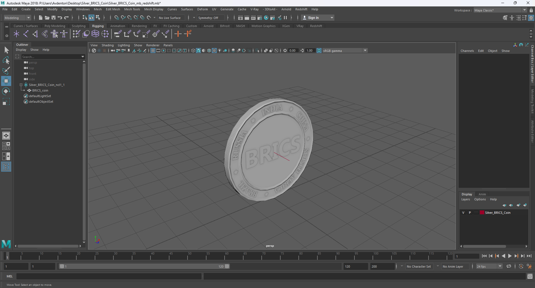Toggle smooth shade all in viewport
This screenshot has height=288, width=535.
(198, 51)
